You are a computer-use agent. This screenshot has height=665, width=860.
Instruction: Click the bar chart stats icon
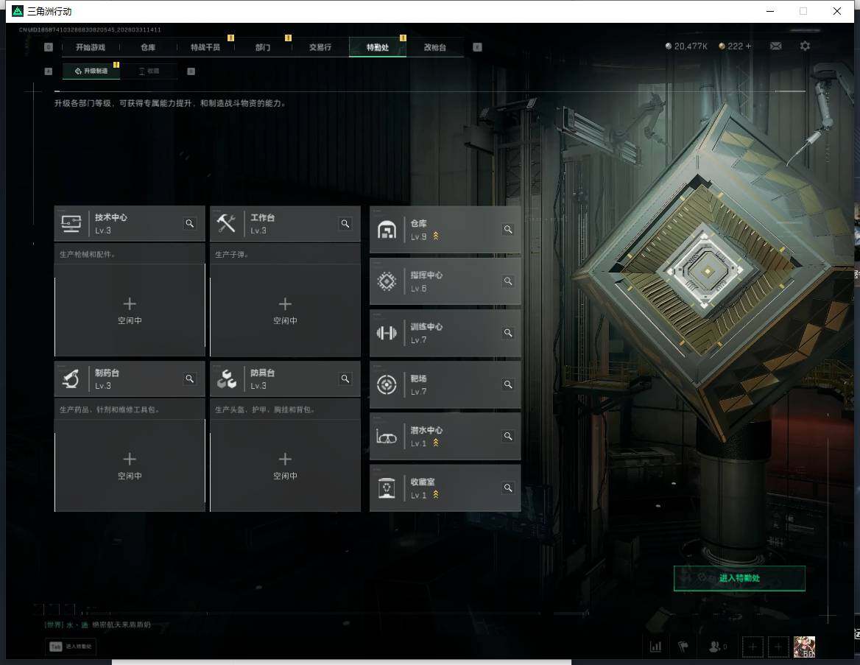pyautogui.click(x=655, y=647)
